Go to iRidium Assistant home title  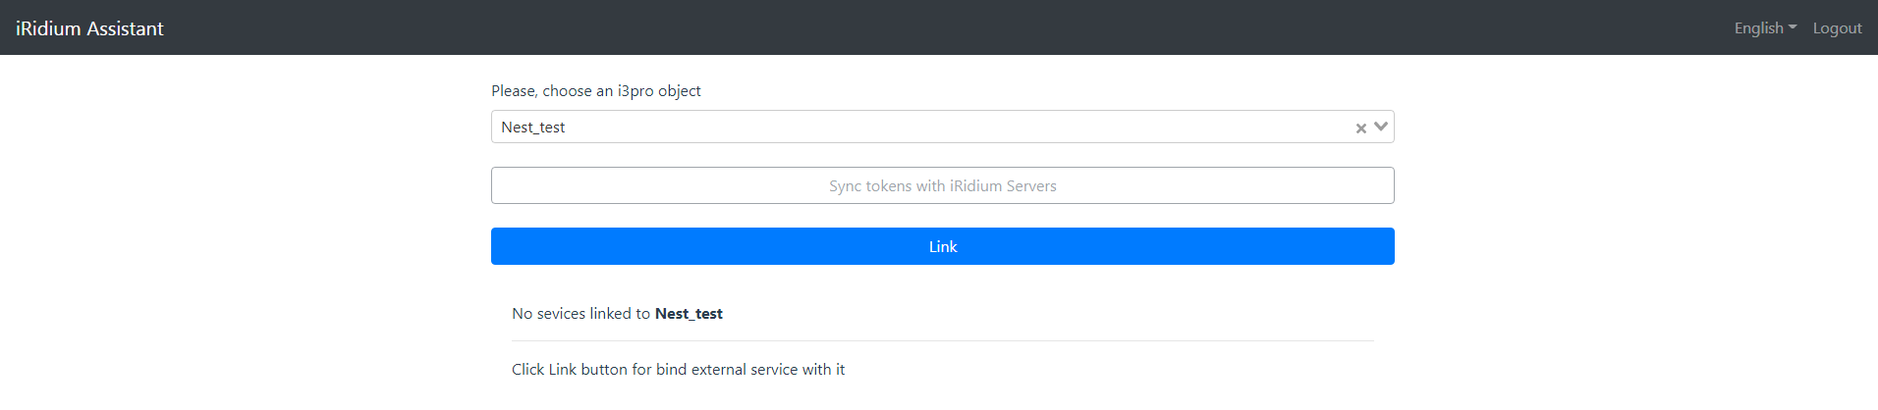(x=89, y=28)
